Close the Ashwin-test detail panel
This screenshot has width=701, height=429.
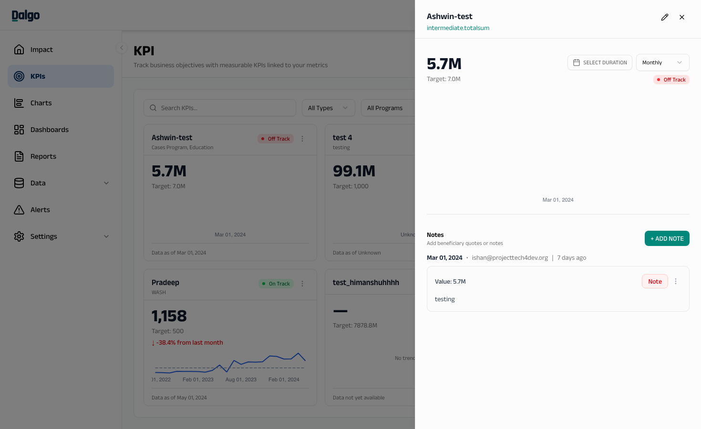point(682,17)
